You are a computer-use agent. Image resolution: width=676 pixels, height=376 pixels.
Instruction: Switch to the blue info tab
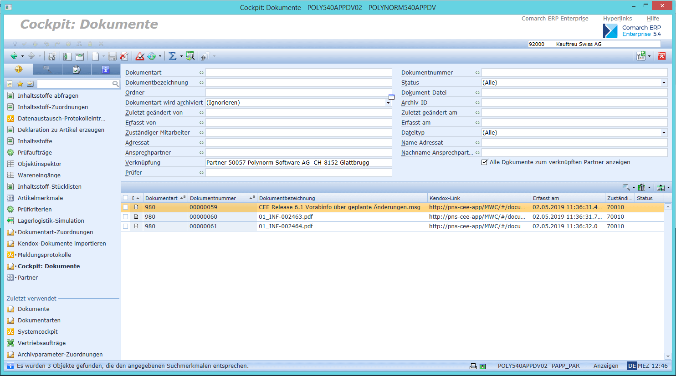click(x=106, y=69)
